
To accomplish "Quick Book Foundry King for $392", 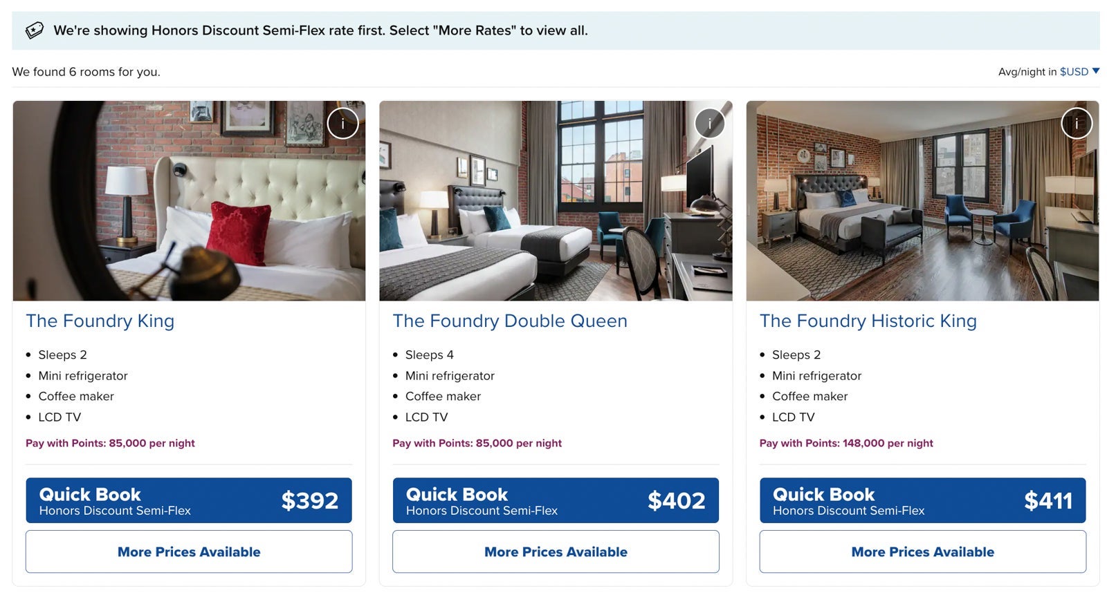I will tap(189, 500).
